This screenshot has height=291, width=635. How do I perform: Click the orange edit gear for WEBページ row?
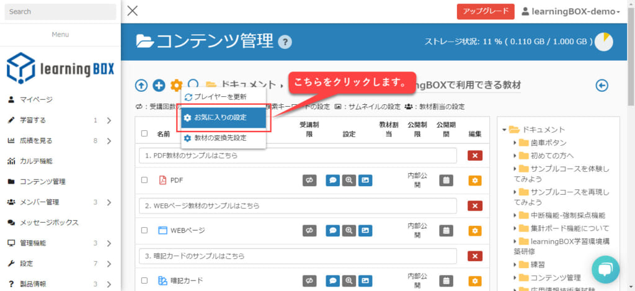(x=475, y=230)
